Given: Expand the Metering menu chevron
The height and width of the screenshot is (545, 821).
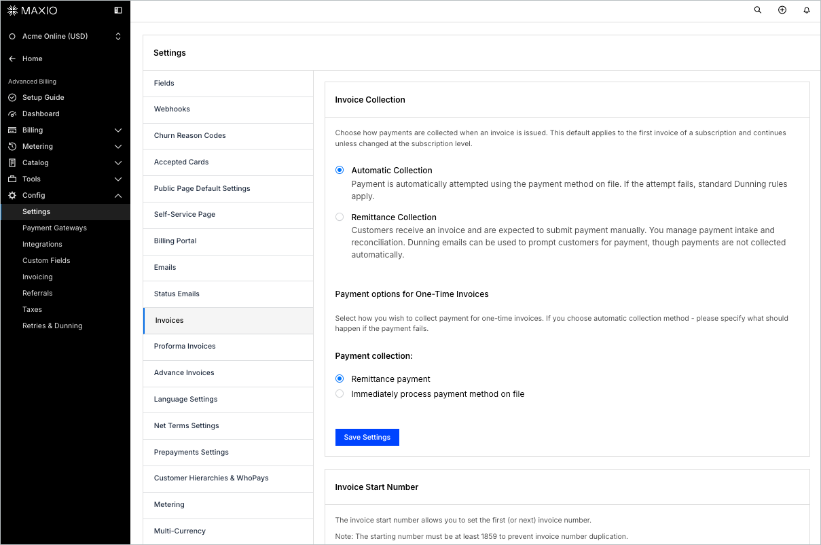Looking at the screenshot, I should pos(118,146).
